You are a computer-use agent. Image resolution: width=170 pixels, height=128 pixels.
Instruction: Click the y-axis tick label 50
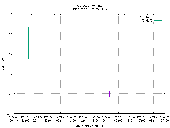click(10, 54)
